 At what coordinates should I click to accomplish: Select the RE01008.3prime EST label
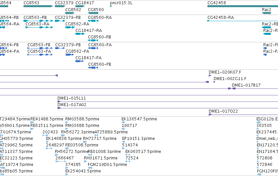pos(104,152)
